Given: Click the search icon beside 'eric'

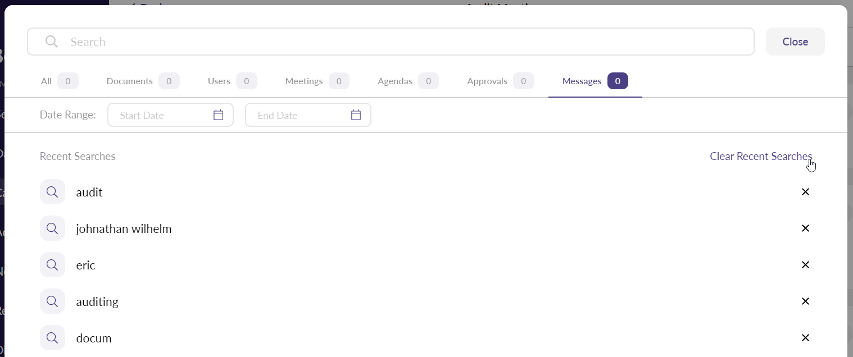Looking at the screenshot, I should tap(52, 265).
